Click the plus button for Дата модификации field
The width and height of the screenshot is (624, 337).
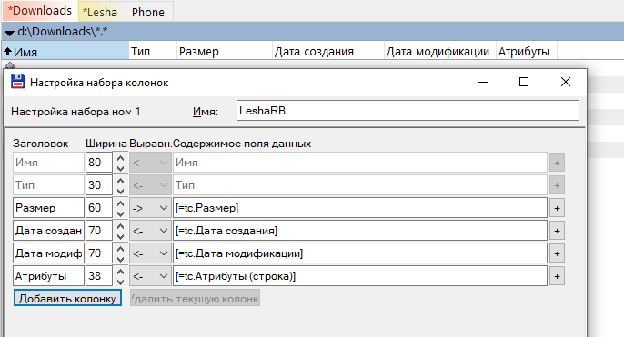point(557,253)
